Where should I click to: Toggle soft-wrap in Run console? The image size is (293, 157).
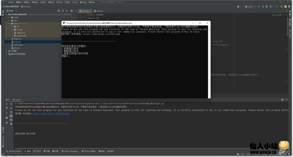[11, 112]
